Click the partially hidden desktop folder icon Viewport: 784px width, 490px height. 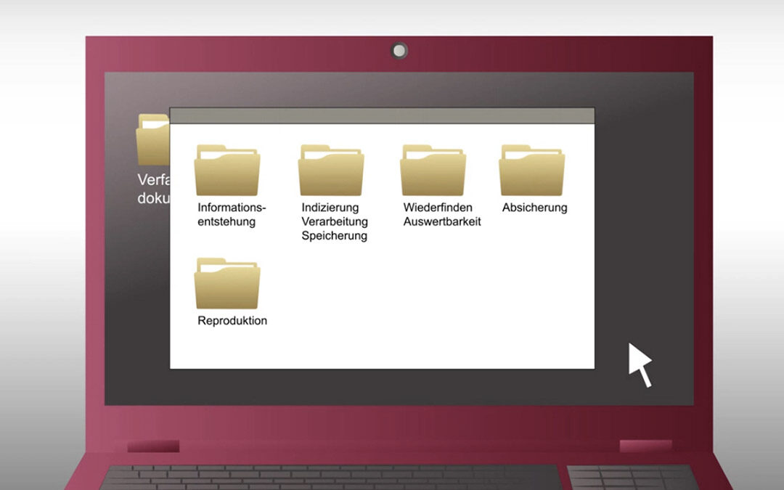click(x=153, y=139)
